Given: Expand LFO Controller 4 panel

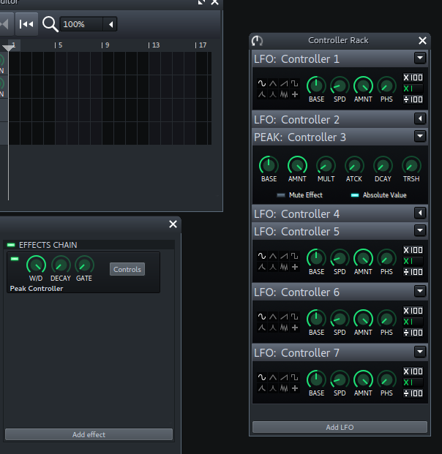Looking at the screenshot, I should coord(420,213).
